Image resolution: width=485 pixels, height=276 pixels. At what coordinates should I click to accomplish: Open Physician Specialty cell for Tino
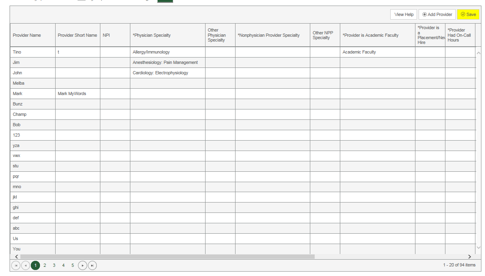coord(168,52)
